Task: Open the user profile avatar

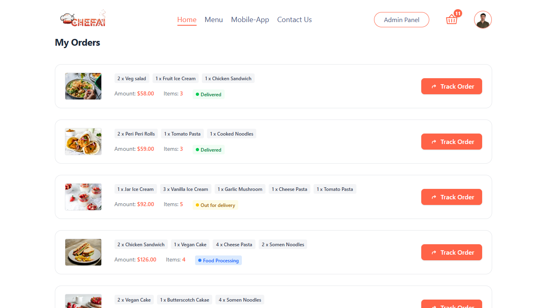Action: coord(483,20)
